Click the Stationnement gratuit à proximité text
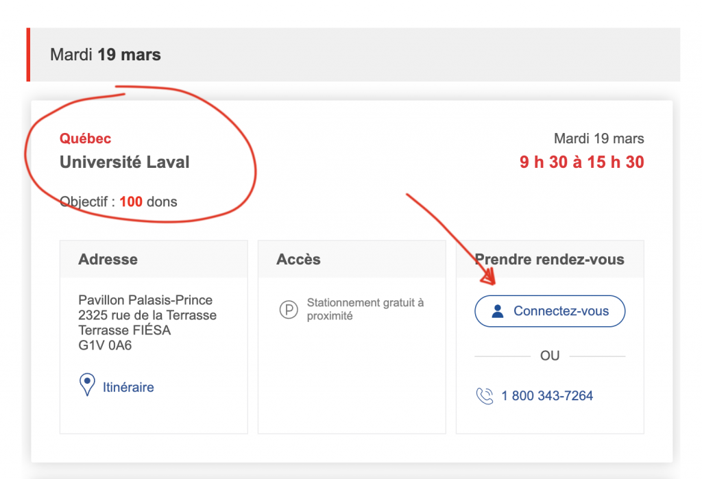702x479 pixels. click(x=365, y=309)
